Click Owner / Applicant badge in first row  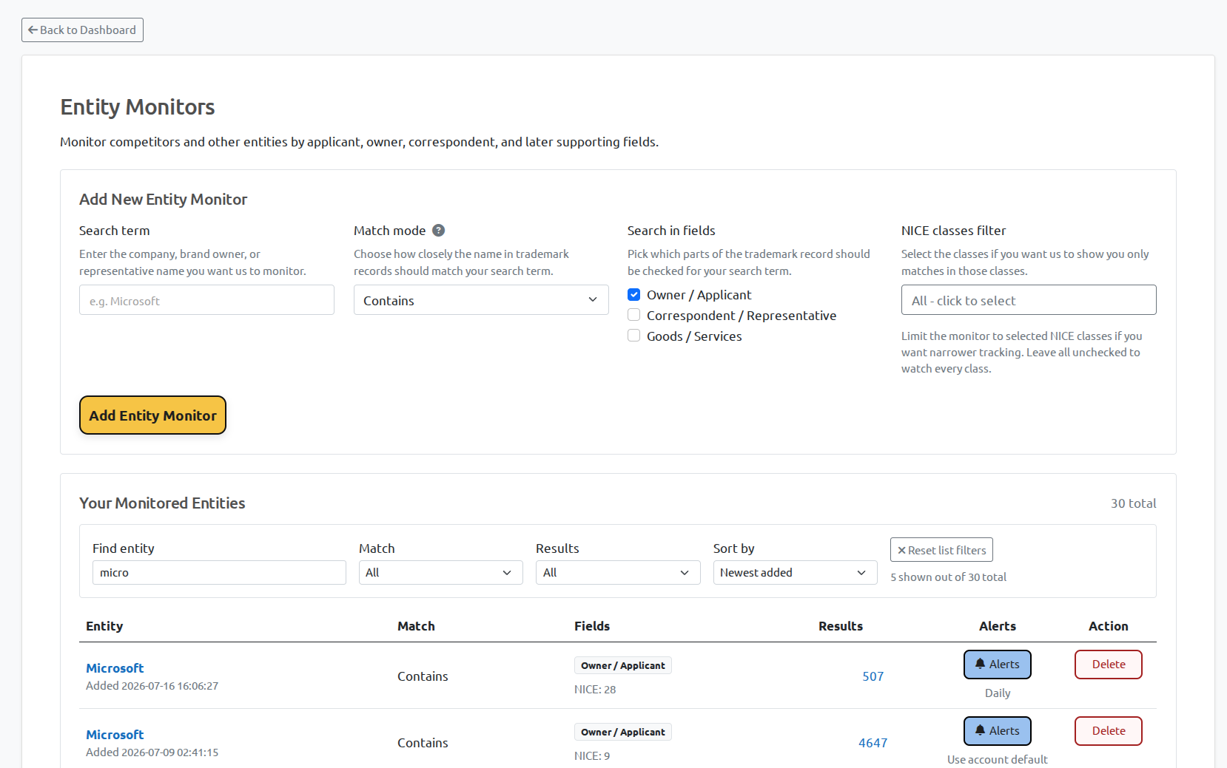click(623, 665)
